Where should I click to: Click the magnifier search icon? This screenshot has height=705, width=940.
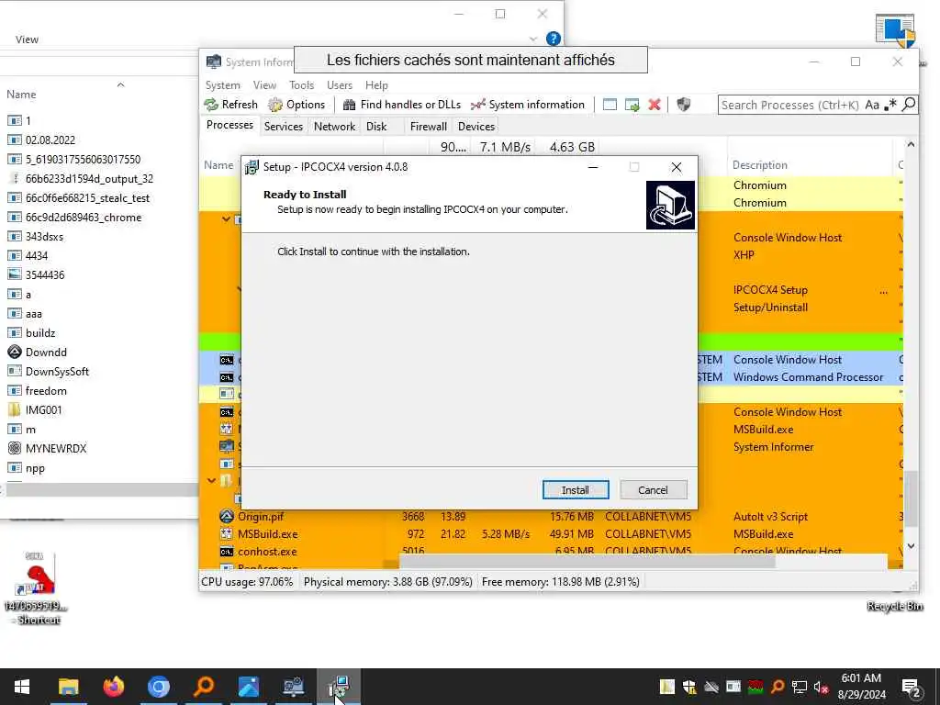click(x=909, y=105)
